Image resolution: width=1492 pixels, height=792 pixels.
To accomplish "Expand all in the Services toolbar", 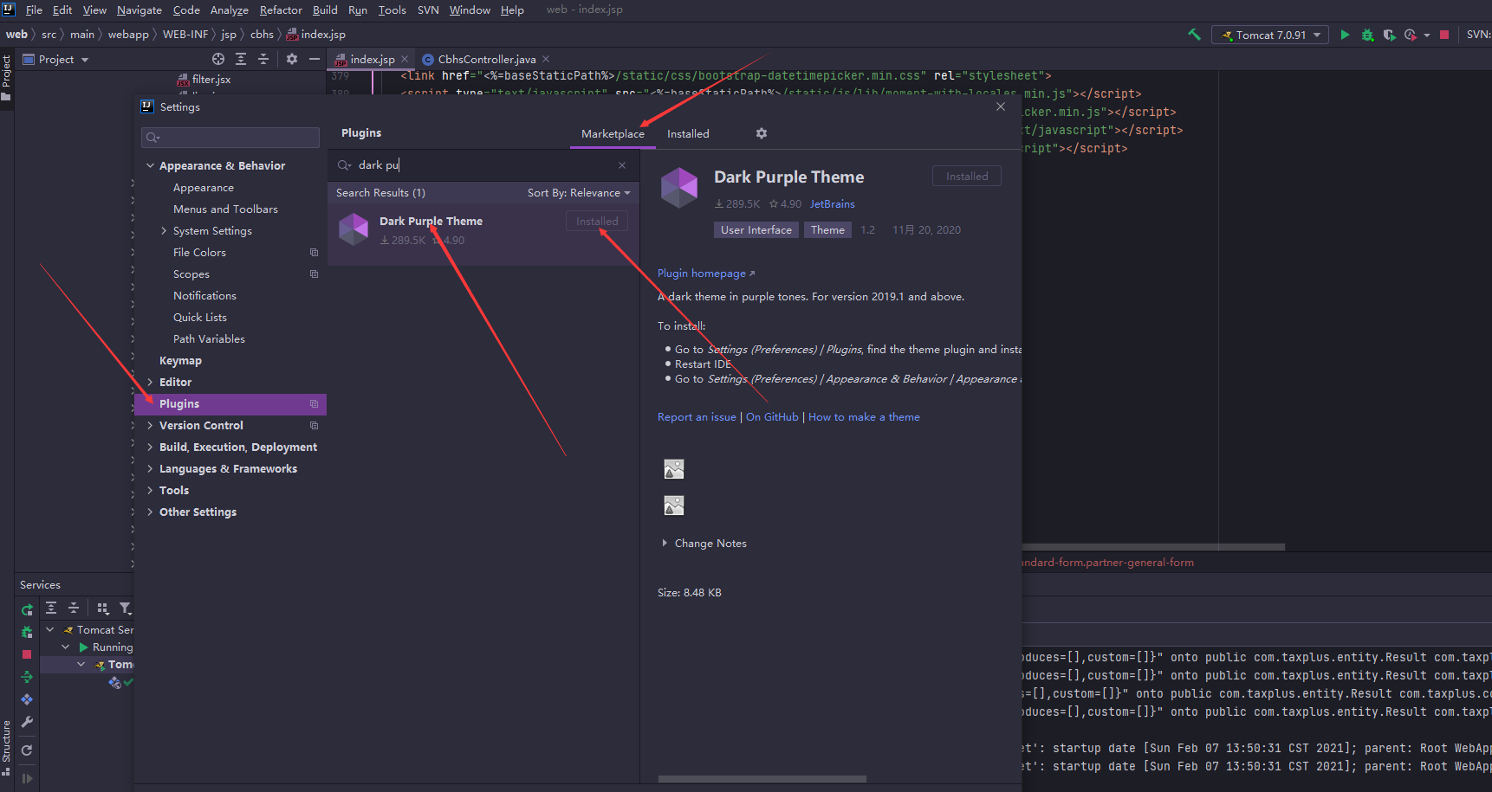I will click(x=51, y=608).
